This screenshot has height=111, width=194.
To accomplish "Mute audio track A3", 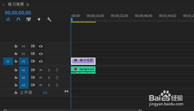I will pyautogui.click(x=41, y=85).
